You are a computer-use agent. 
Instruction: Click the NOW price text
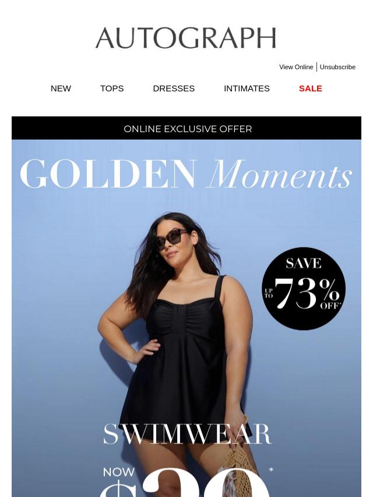[119, 472]
